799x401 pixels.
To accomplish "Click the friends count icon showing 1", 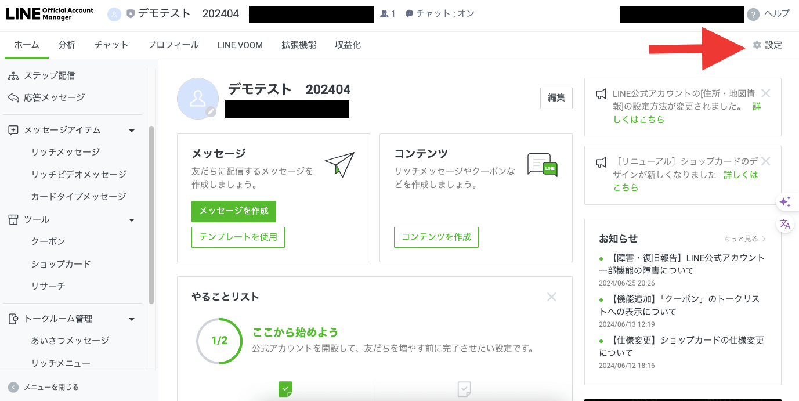I will [384, 14].
